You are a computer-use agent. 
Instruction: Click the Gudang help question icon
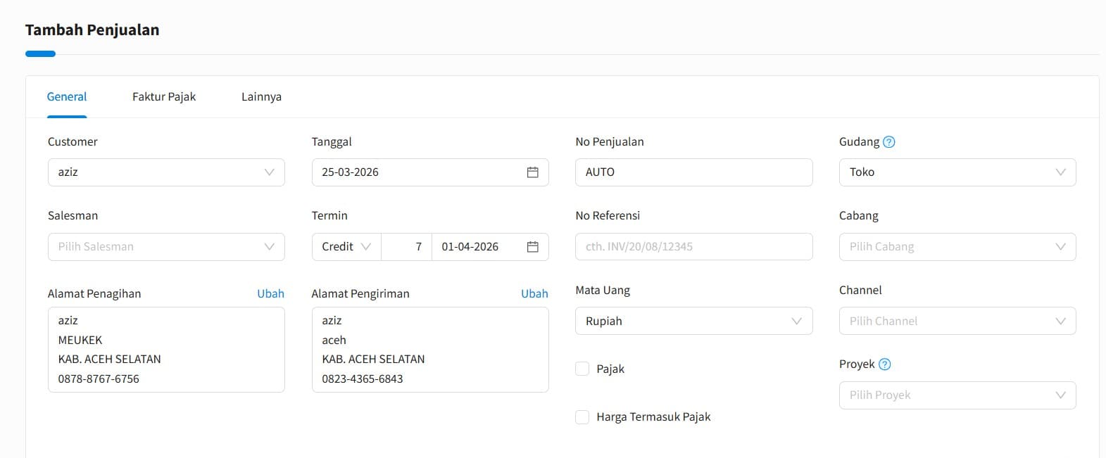tap(888, 142)
